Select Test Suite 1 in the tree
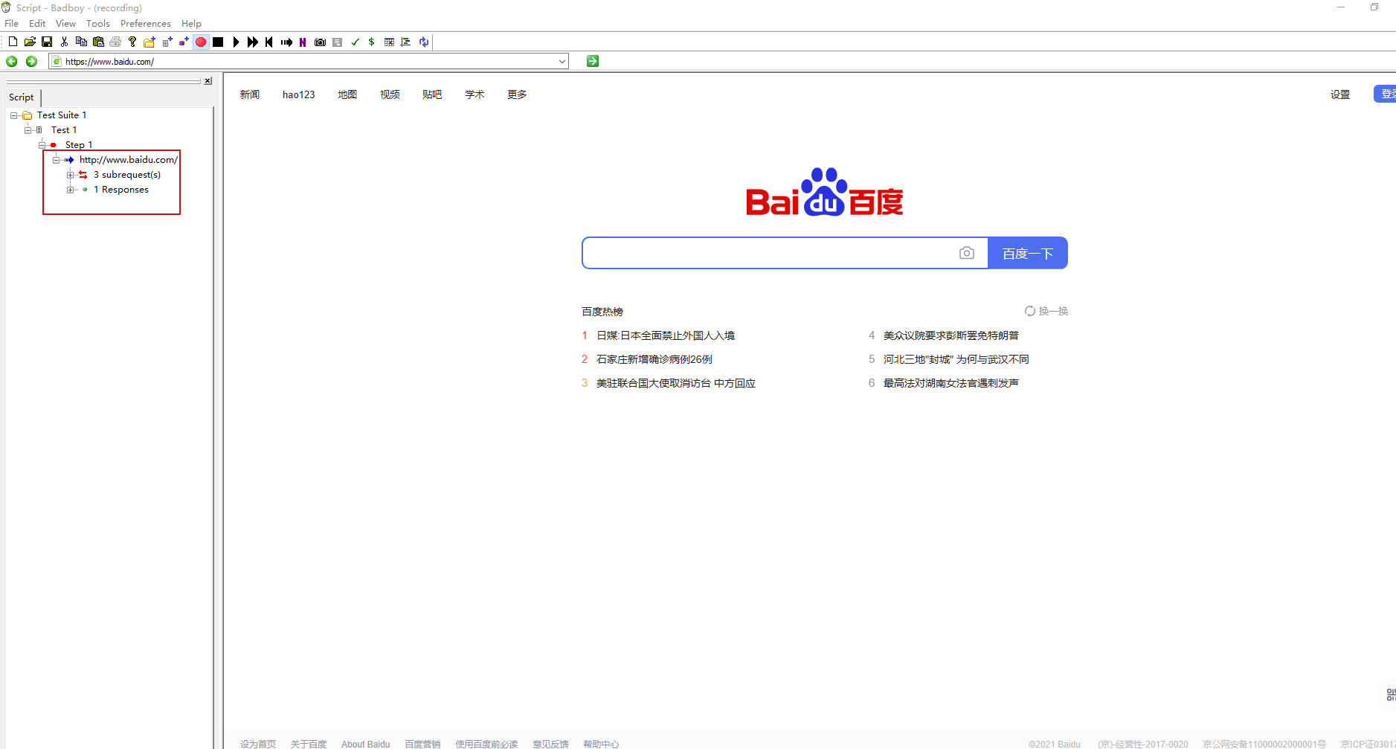Viewport: 1396px width, 749px height. pos(62,115)
